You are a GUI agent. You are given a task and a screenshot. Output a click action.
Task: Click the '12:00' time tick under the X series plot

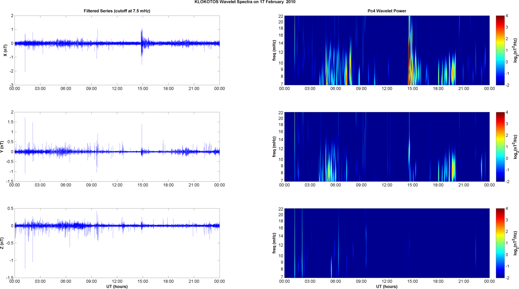(117, 89)
